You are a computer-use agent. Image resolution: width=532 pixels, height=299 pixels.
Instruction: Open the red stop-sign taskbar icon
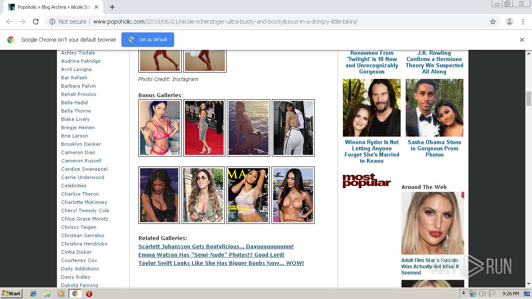point(89,294)
